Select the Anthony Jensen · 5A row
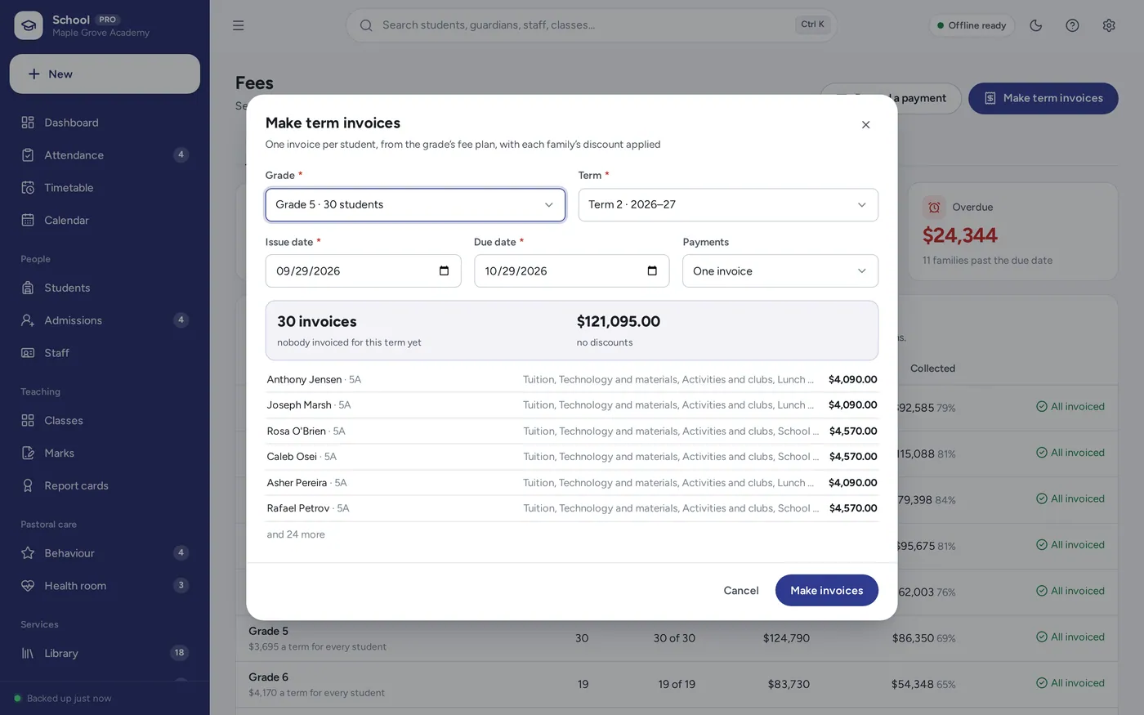Screen dimensions: 1144x715 (572, 379)
